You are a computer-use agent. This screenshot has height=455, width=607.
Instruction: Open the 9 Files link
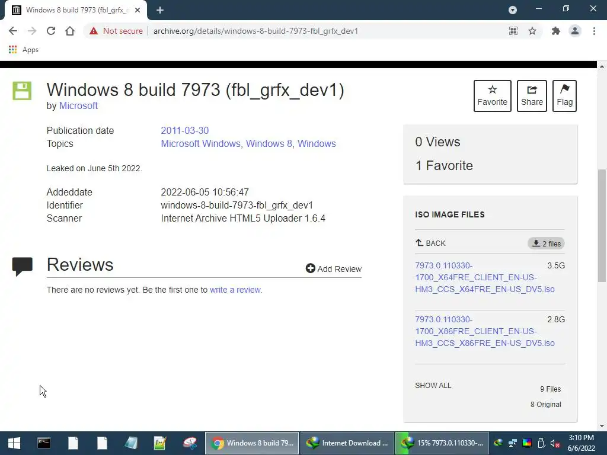coord(550,389)
